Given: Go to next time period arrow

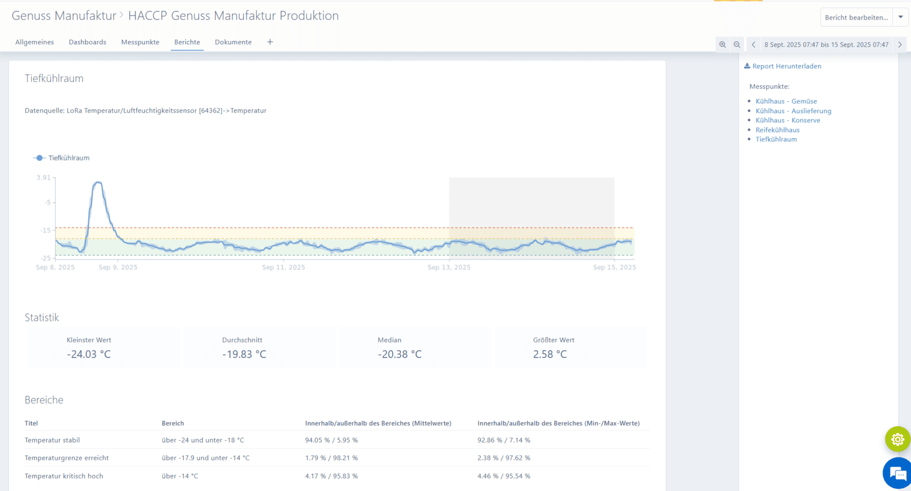Looking at the screenshot, I should click(x=900, y=44).
